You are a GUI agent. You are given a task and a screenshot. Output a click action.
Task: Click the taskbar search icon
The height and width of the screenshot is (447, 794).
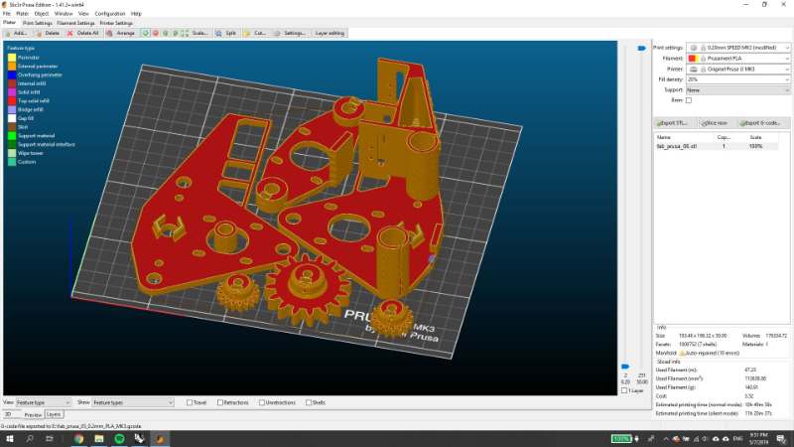tap(30, 439)
